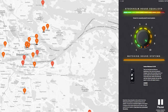This screenshot has height=112, width=168.
Task: Click the orange 9 pin with black base near Lidingö
Action: (44, 29)
